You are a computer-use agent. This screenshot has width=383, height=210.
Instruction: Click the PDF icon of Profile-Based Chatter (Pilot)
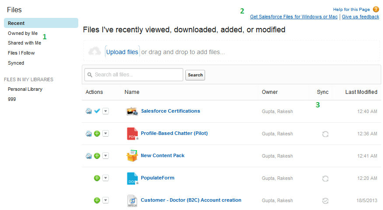(132, 134)
